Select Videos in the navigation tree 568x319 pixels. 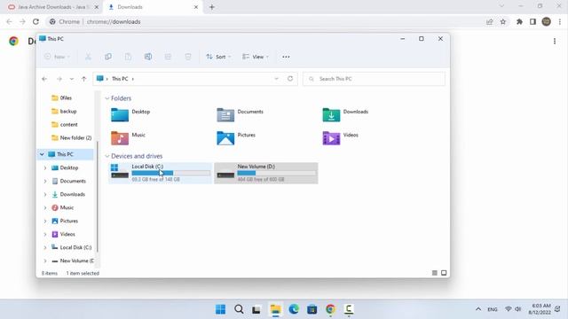(x=67, y=234)
